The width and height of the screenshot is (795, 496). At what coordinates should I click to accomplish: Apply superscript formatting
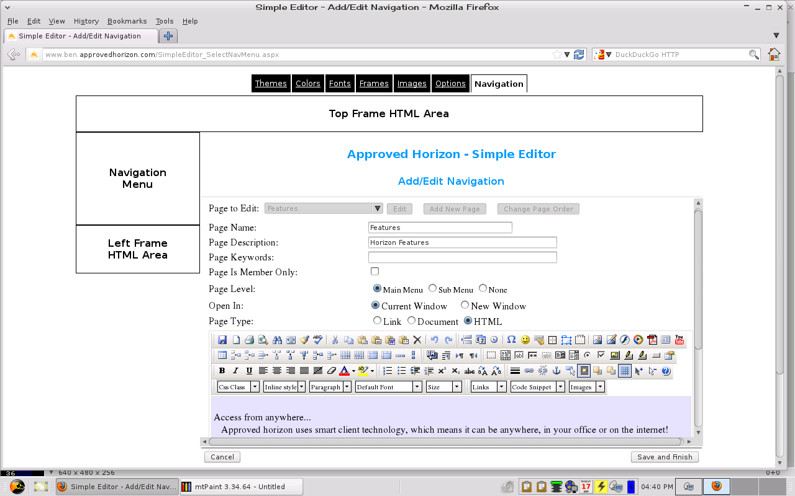tap(442, 371)
